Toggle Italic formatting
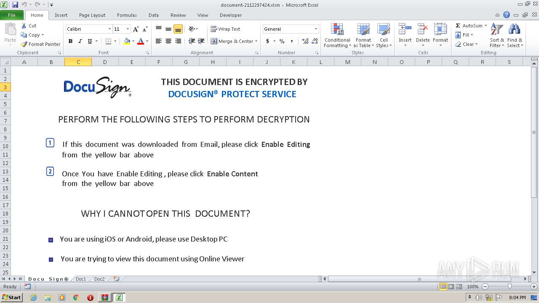Image resolution: width=539 pixels, height=303 pixels. tap(80, 41)
